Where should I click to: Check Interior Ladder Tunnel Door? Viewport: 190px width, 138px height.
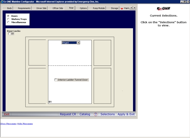tap(56, 80)
